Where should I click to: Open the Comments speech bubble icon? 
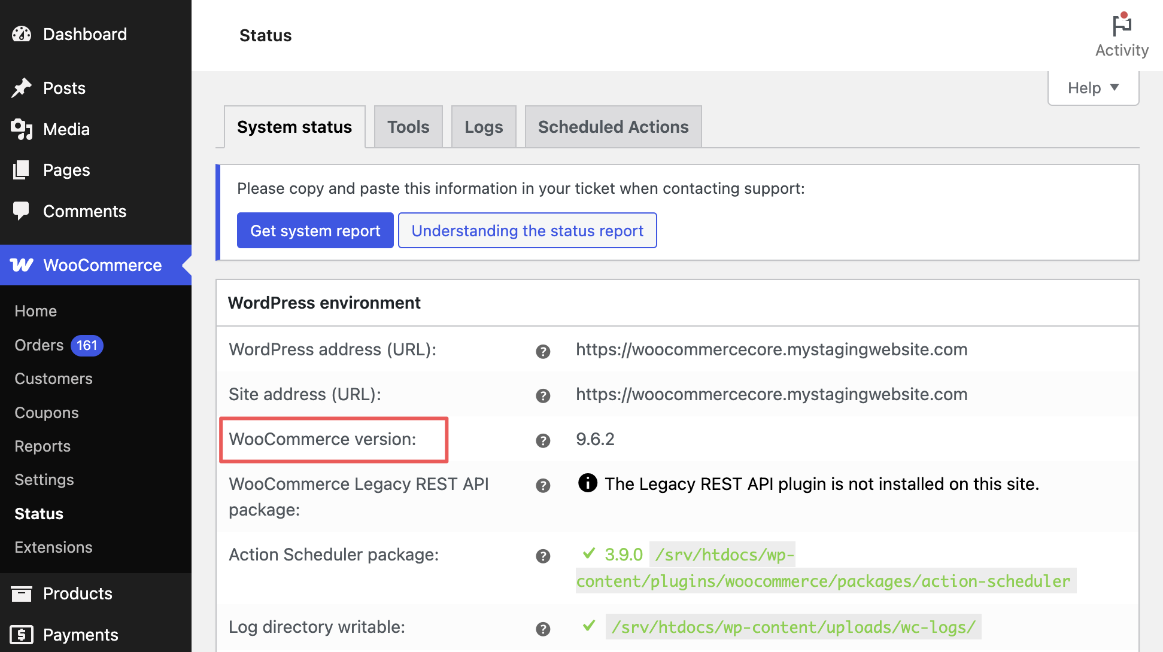pos(21,211)
